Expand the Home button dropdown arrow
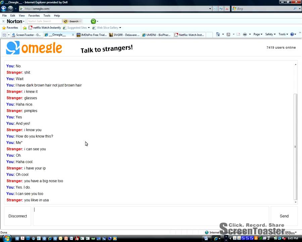The image size is (302, 242). (x=223, y=34)
